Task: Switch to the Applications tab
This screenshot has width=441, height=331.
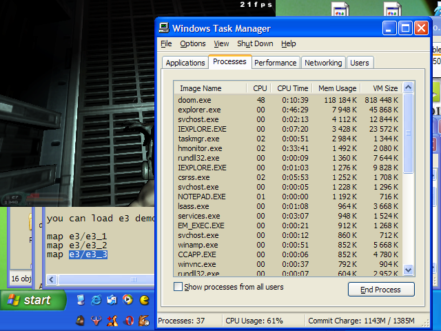Action: [185, 63]
